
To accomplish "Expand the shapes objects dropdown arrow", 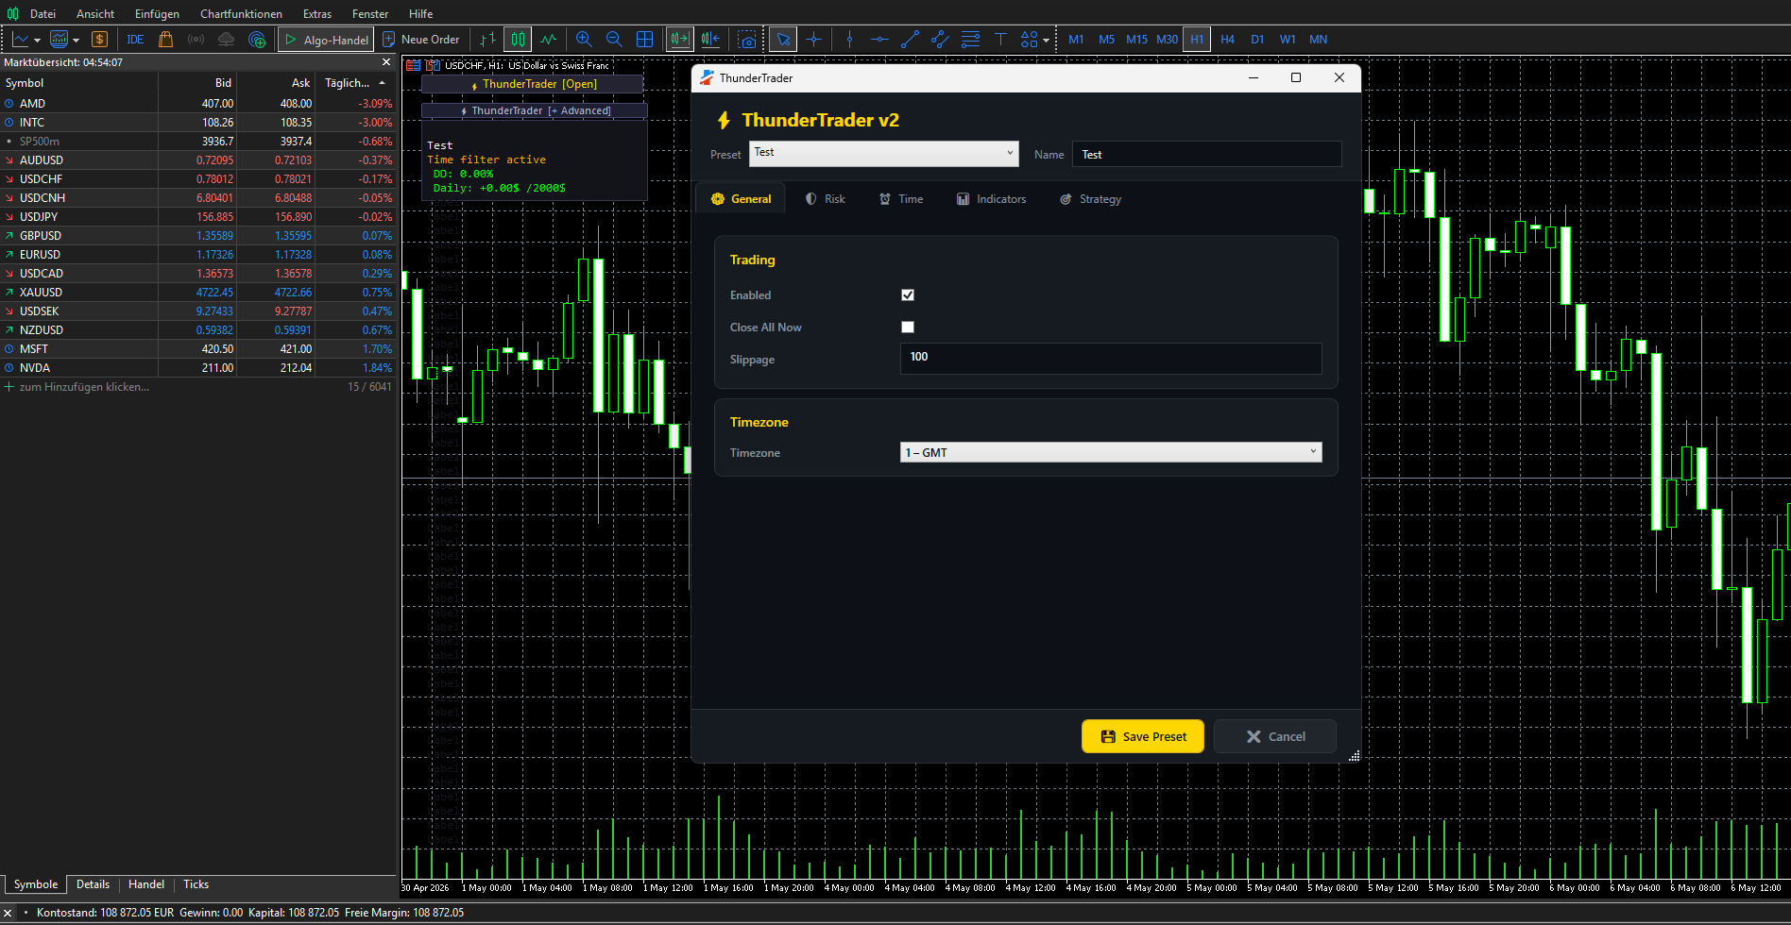I will pyautogui.click(x=1047, y=41).
